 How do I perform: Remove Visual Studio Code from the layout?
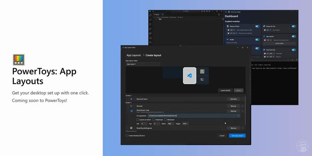coord(234,111)
